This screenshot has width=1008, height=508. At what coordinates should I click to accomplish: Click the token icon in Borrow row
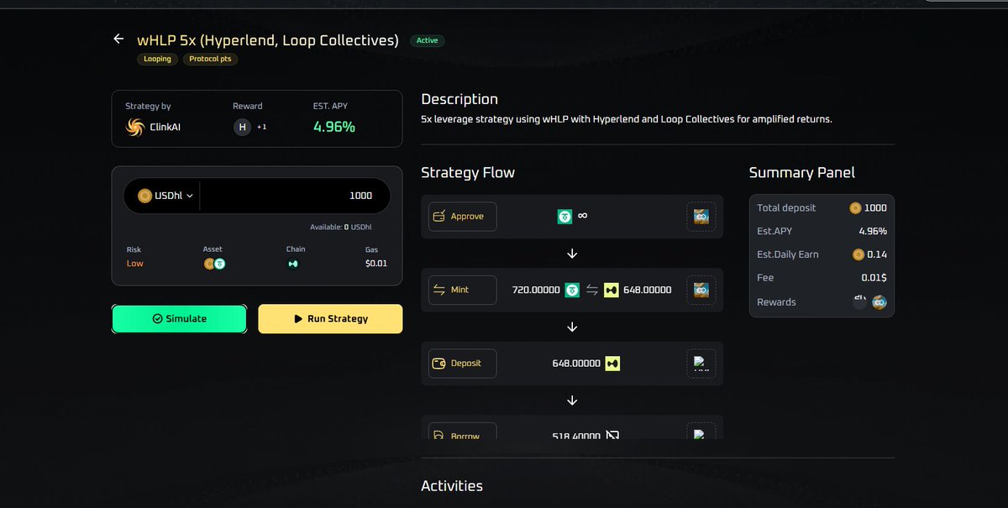coord(612,435)
